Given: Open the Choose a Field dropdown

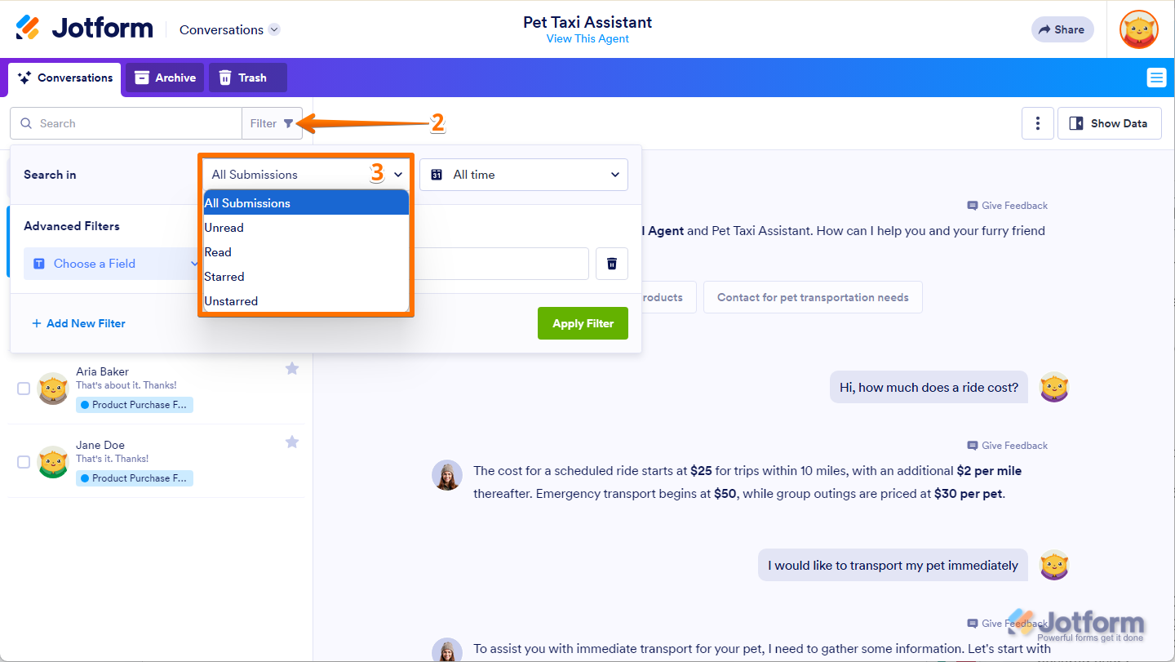Looking at the screenshot, I should pos(112,264).
